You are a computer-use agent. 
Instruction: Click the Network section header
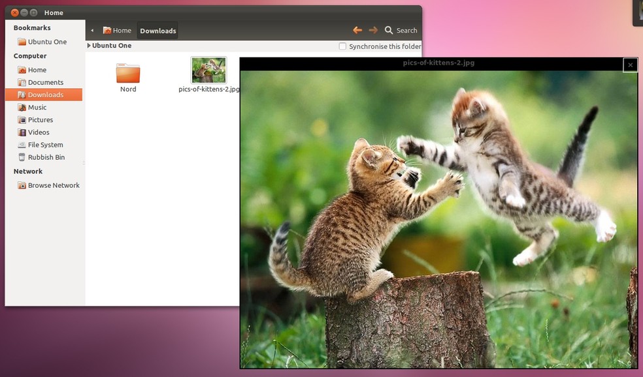pos(28,172)
